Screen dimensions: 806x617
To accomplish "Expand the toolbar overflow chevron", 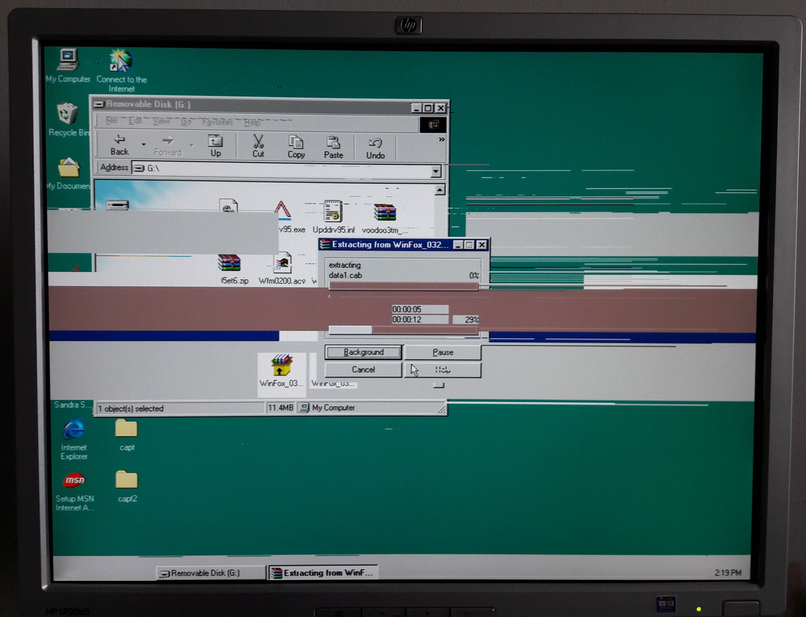I will point(441,140).
